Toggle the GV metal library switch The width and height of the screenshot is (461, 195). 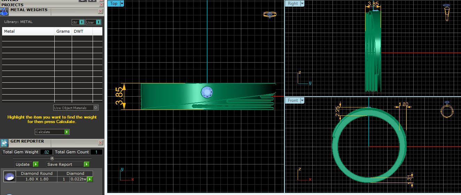81,22
